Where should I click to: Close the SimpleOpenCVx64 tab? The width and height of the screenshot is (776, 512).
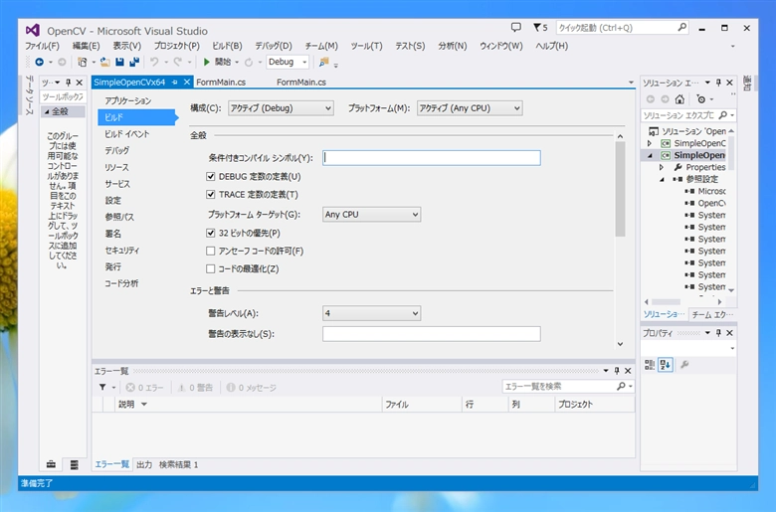[187, 83]
